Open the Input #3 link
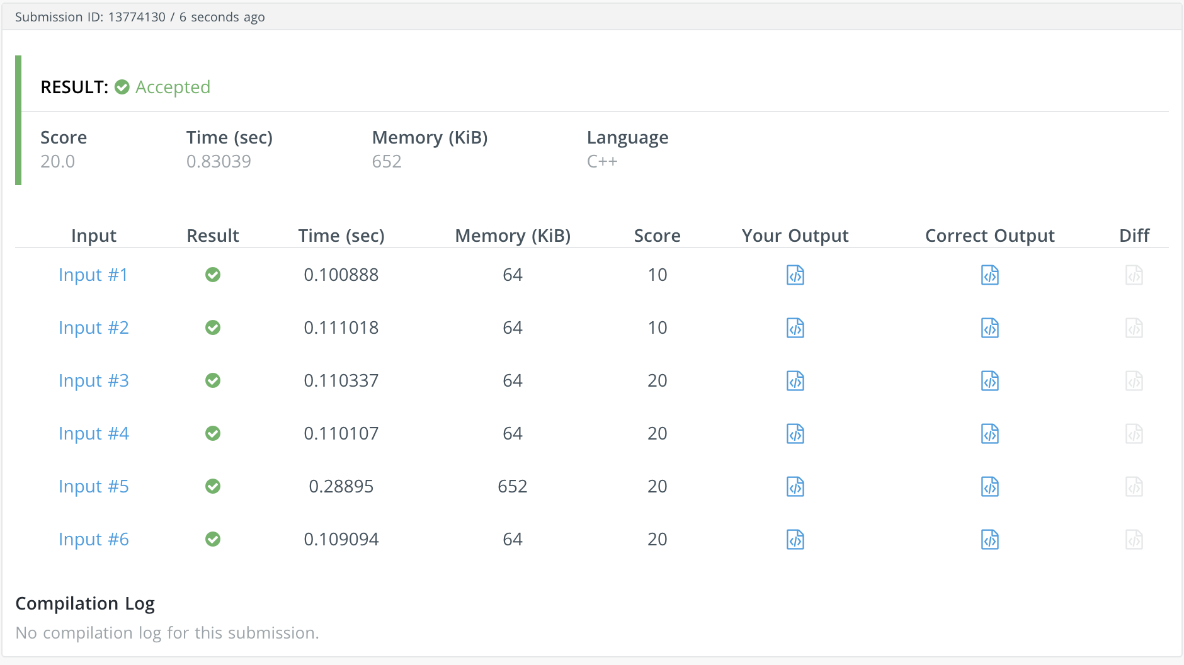The width and height of the screenshot is (1184, 665). 93,381
